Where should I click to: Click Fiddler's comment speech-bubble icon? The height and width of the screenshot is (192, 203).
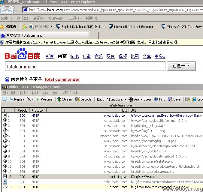(5, 99)
